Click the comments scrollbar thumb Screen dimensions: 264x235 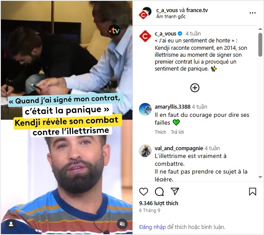point(260,45)
